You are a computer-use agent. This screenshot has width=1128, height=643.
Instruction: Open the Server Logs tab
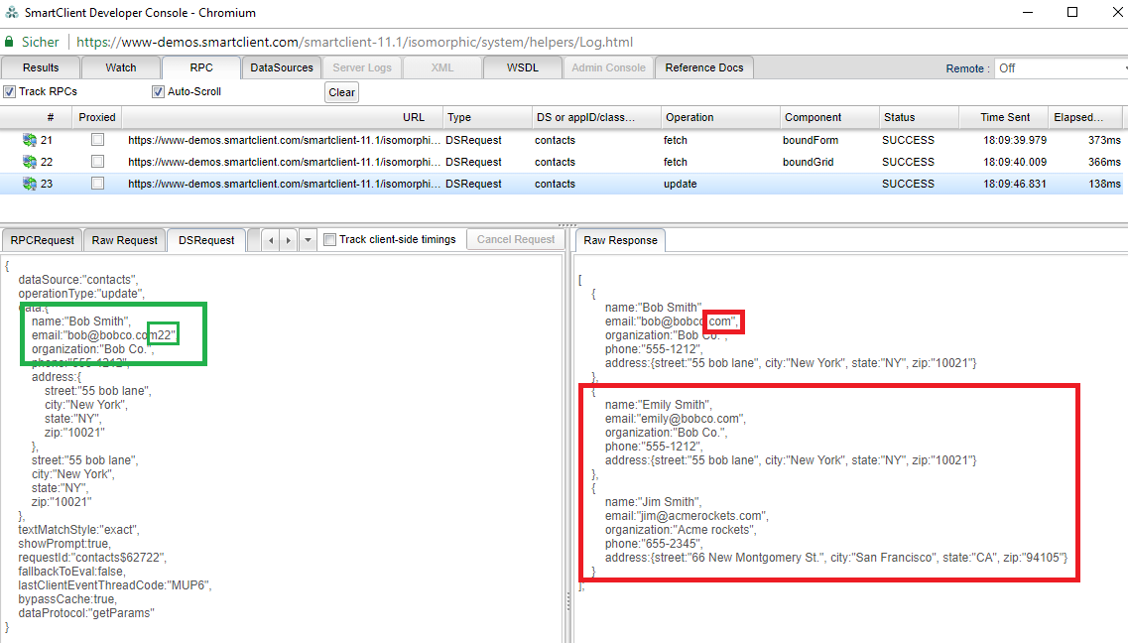[x=362, y=67]
